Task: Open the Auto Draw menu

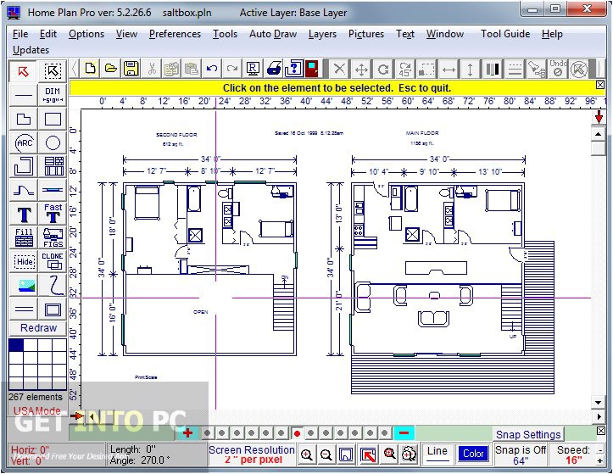Action: pyautogui.click(x=273, y=34)
